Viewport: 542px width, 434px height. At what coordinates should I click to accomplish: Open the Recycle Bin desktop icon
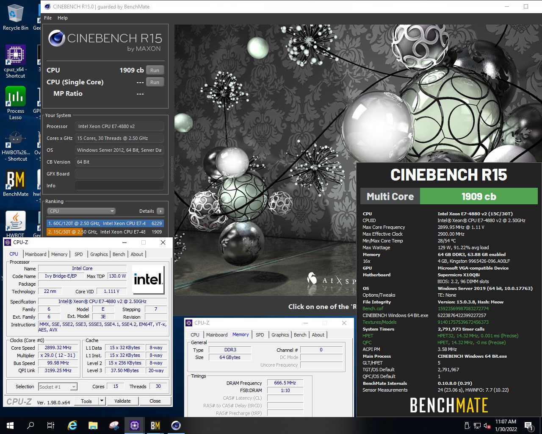pyautogui.click(x=15, y=18)
